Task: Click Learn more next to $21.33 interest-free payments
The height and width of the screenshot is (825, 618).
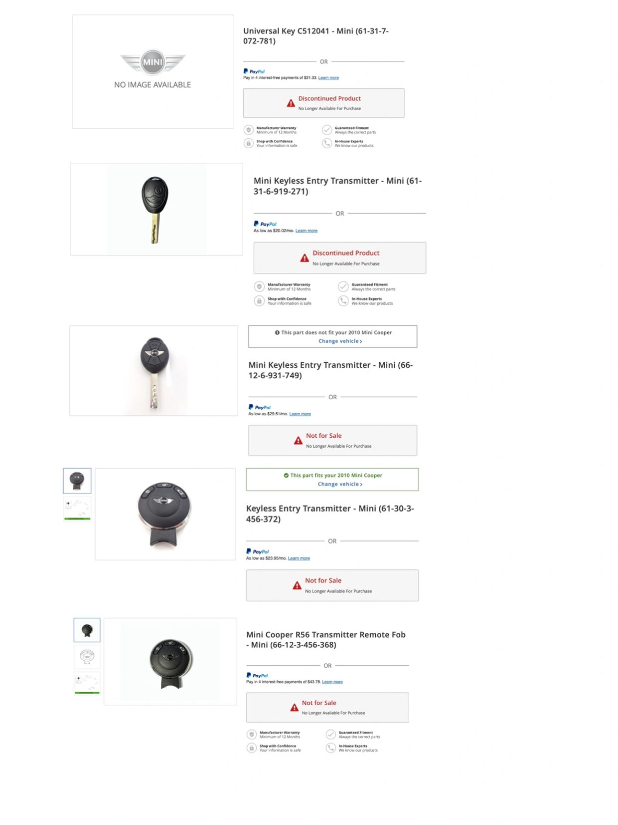Action: 328,77
